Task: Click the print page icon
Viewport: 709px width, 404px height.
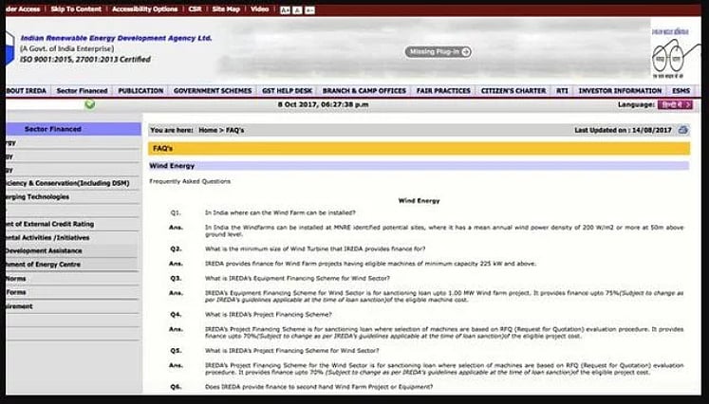Action: point(683,130)
